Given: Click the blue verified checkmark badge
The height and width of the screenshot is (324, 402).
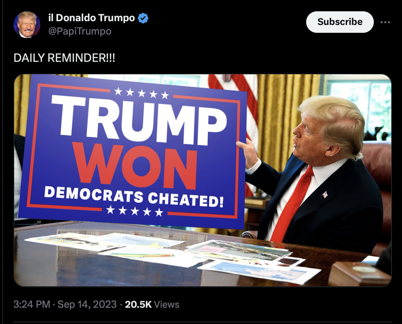Looking at the screenshot, I should [x=143, y=18].
